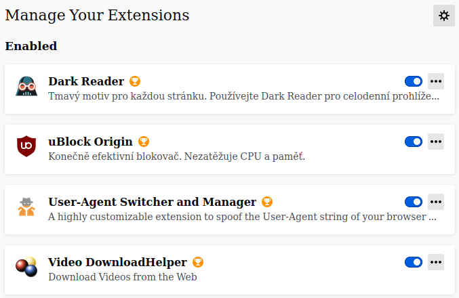This screenshot has height=298, width=459.
Task: Open more options for Dark Reader
Action: coord(436,81)
